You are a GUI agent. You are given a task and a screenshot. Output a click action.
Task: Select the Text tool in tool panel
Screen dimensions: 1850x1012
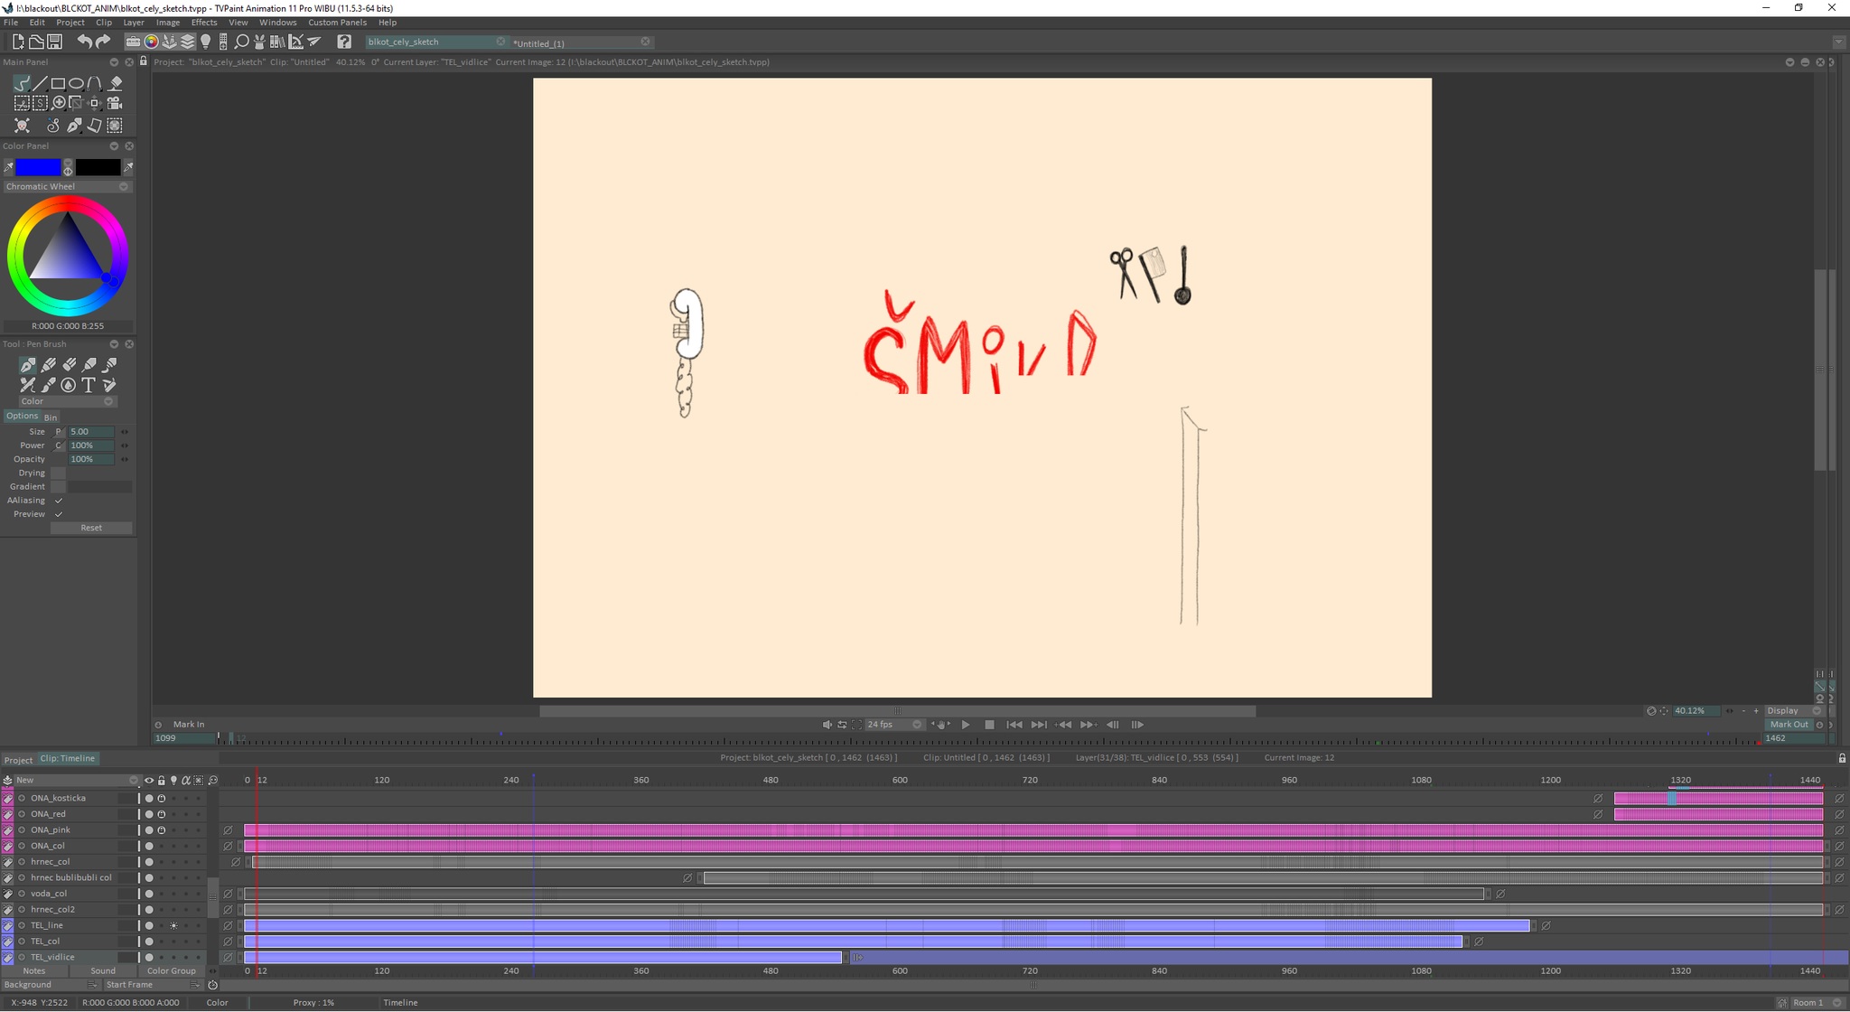[89, 385]
